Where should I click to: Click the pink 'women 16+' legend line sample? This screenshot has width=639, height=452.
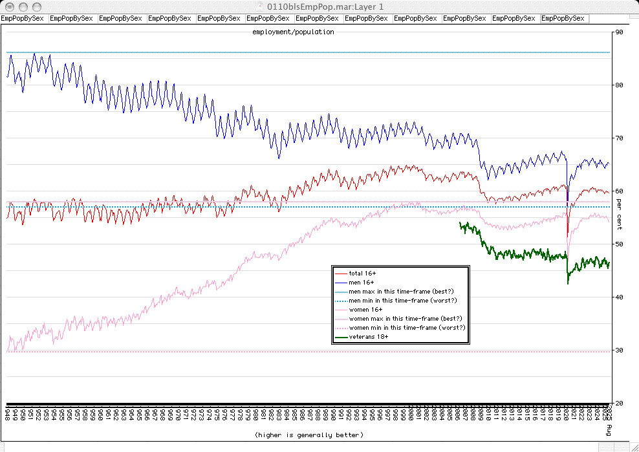point(340,310)
